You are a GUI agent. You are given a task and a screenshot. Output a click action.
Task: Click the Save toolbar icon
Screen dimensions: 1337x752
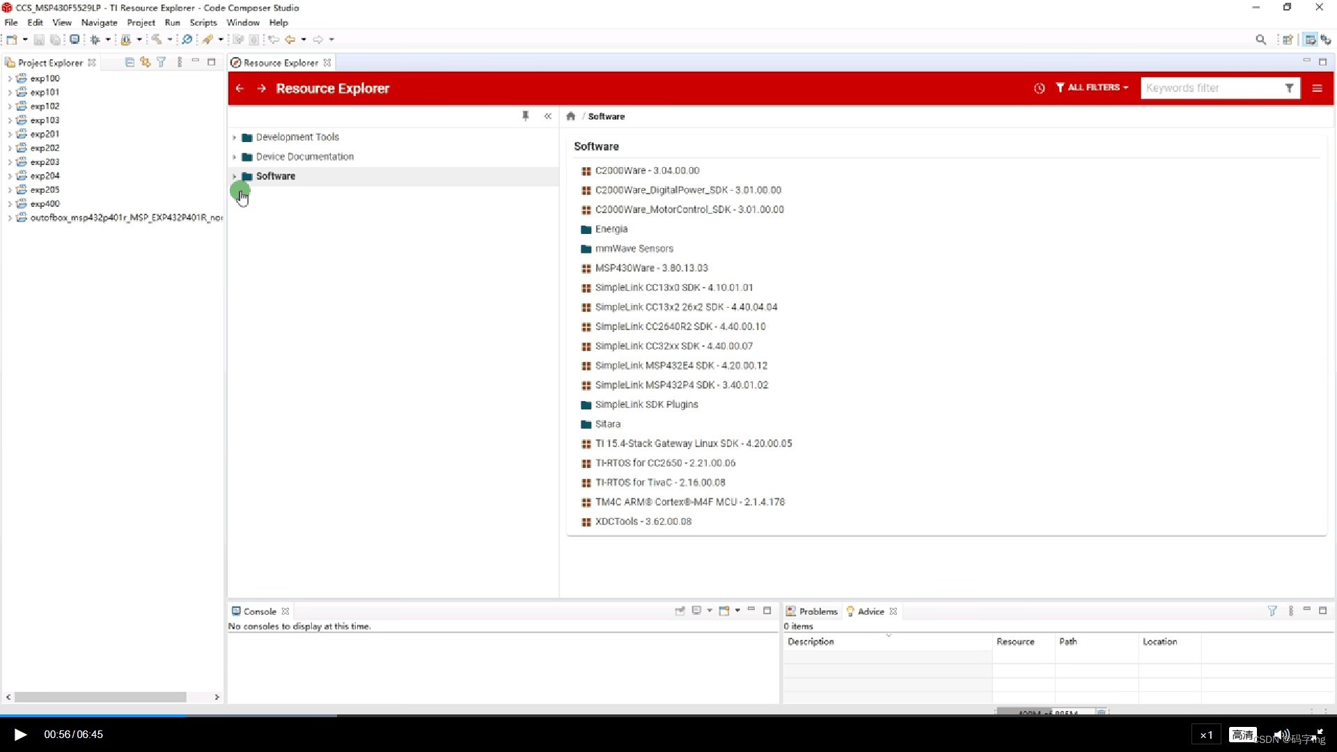39,40
